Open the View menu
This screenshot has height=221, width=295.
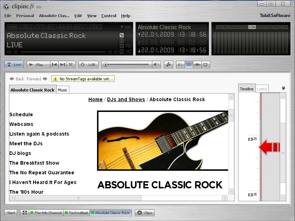click(92, 16)
